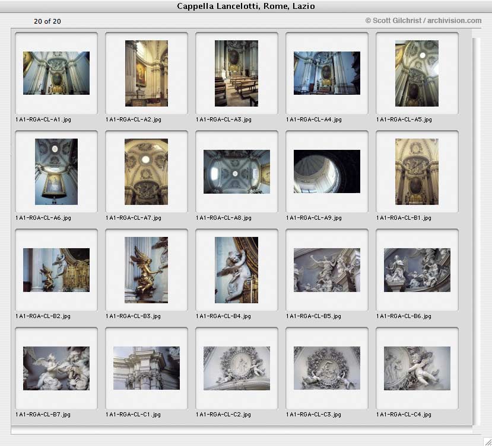Click the vertical scrollbar on the right edge
The image size is (492, 446).
tap(477, 231)
